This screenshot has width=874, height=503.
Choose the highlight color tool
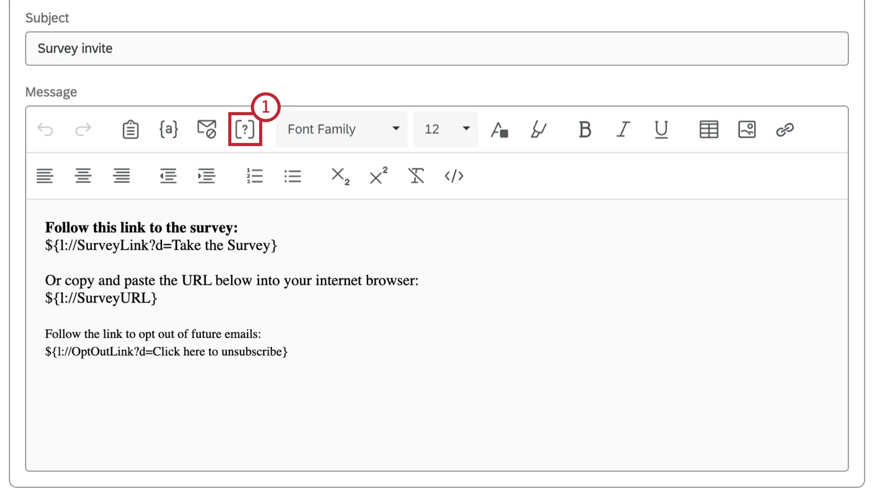point(538,130)
